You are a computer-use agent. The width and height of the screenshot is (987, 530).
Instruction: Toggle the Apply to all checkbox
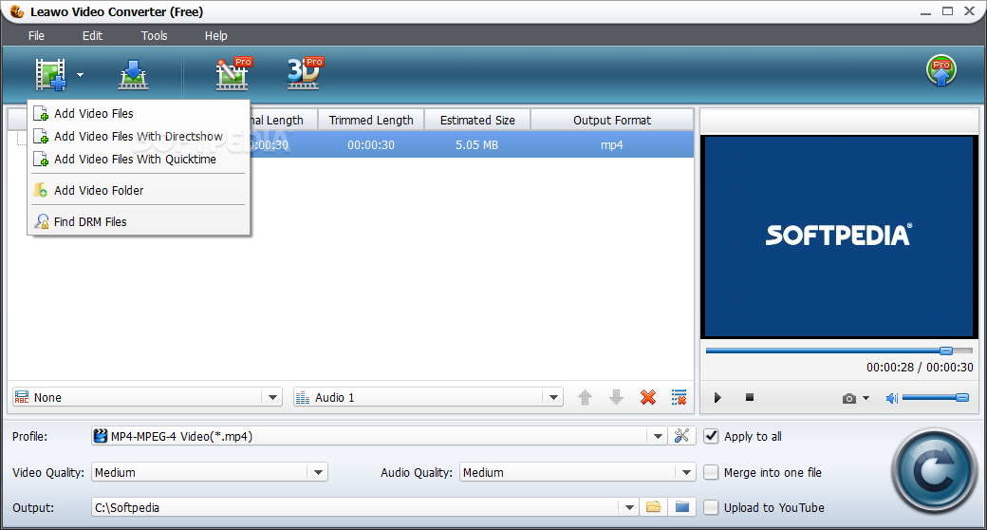(711, 436)
